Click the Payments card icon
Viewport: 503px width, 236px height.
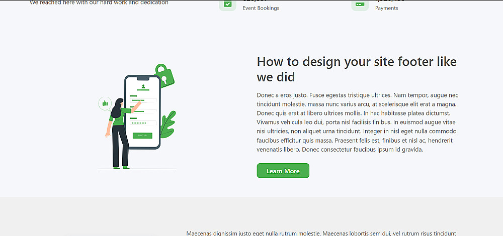coord(360,5)
